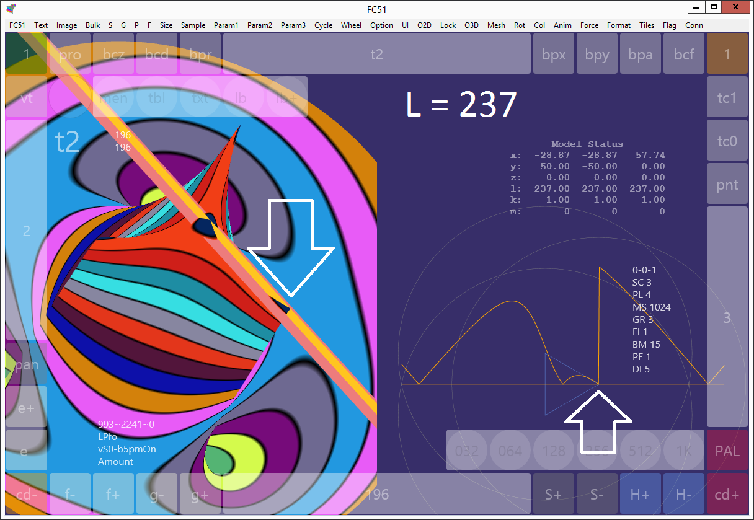This screenshot has width=754, height=520.
Task: Click the pro button
Action: 70,54
